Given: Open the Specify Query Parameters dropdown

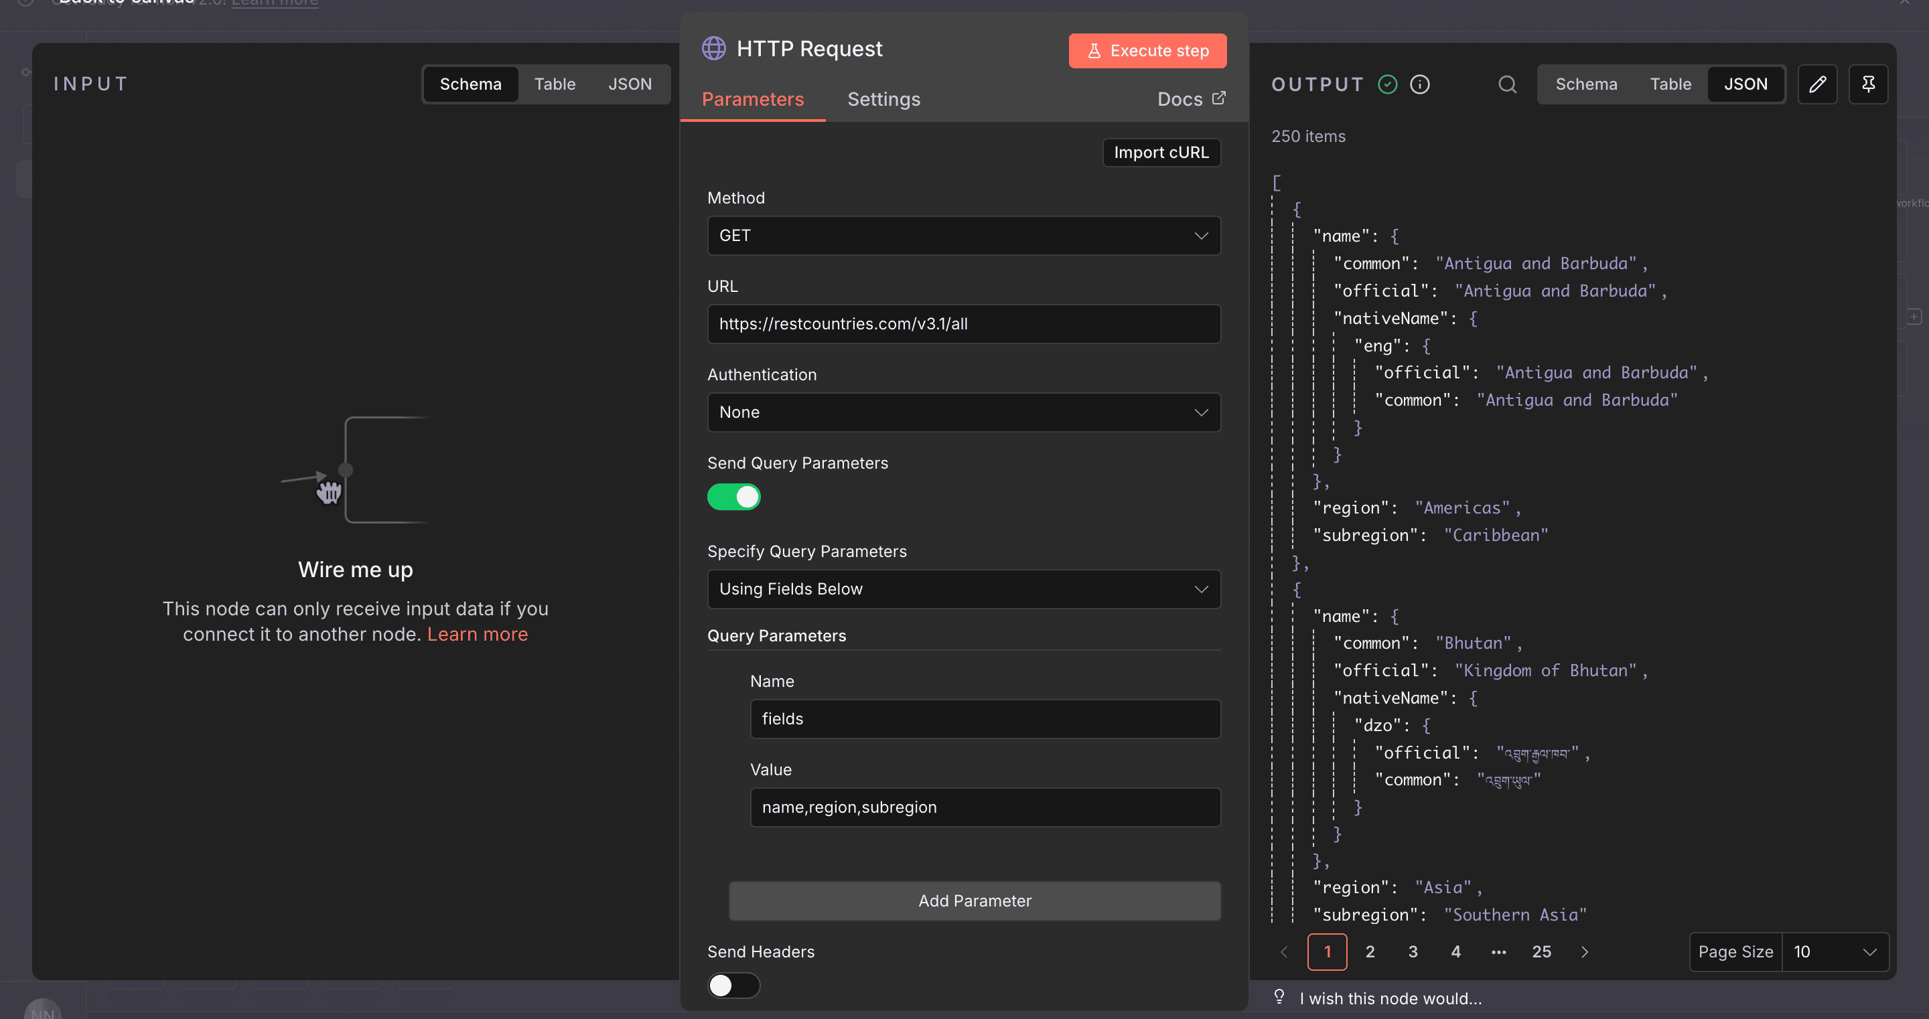Looking at the screenshot, I should pyautogui.click(x=963, y=589).
